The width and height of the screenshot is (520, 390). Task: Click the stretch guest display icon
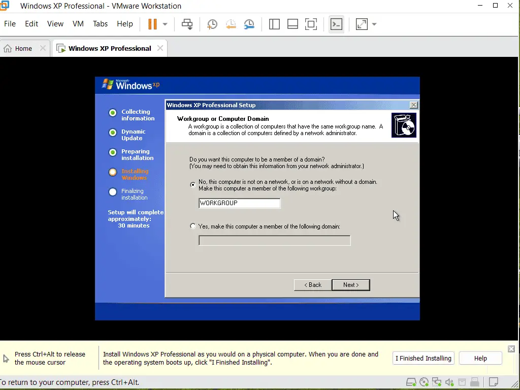point(362,24)
